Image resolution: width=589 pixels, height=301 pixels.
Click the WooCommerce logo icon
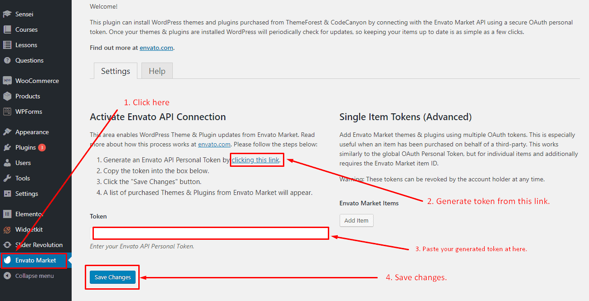pos(7,81)
